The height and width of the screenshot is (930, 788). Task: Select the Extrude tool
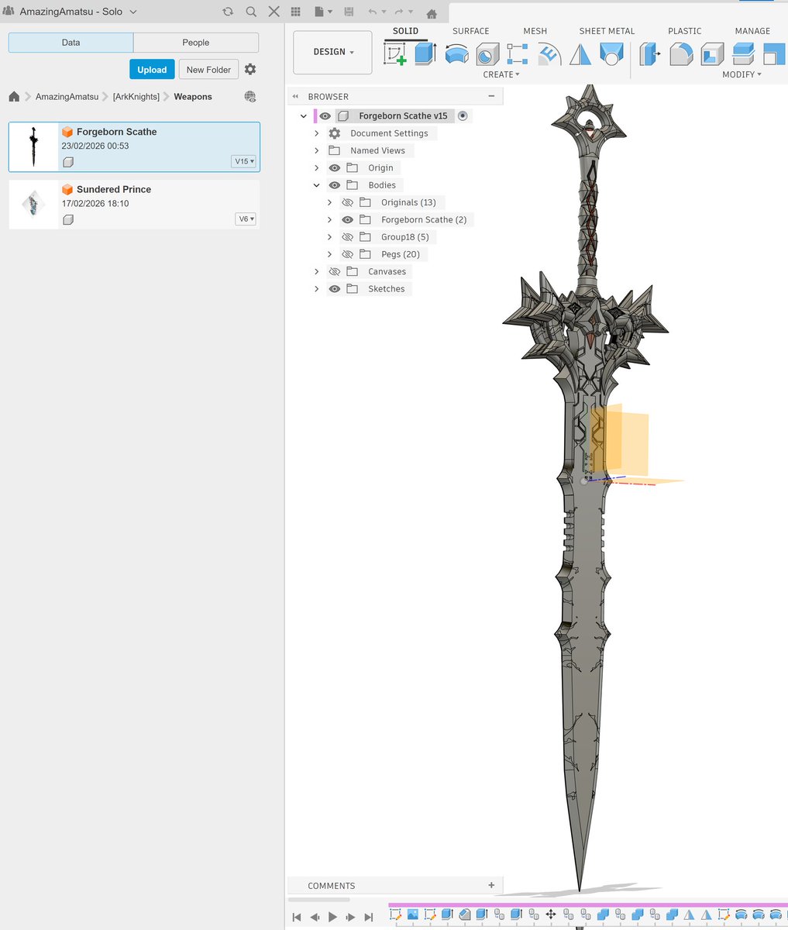[425, 53]
